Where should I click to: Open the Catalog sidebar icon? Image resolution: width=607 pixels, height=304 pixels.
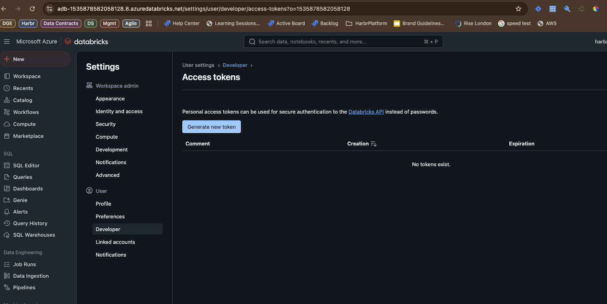point(6,100)
